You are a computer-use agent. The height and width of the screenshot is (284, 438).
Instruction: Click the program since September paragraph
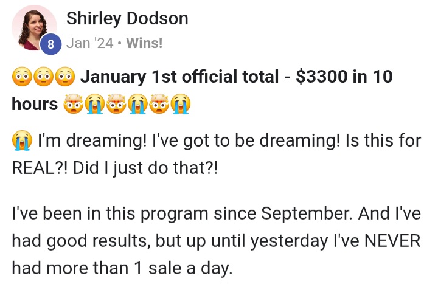(217, 241)
